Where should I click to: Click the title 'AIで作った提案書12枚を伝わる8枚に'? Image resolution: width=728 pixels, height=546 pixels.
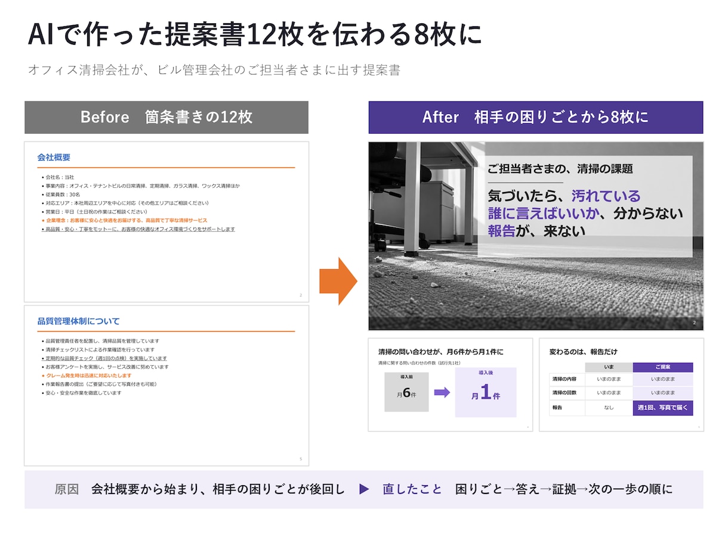255,35
